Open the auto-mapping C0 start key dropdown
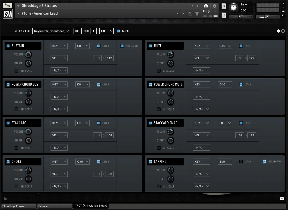The height and width of the screenshot is (210, 288). click(107, 31)
